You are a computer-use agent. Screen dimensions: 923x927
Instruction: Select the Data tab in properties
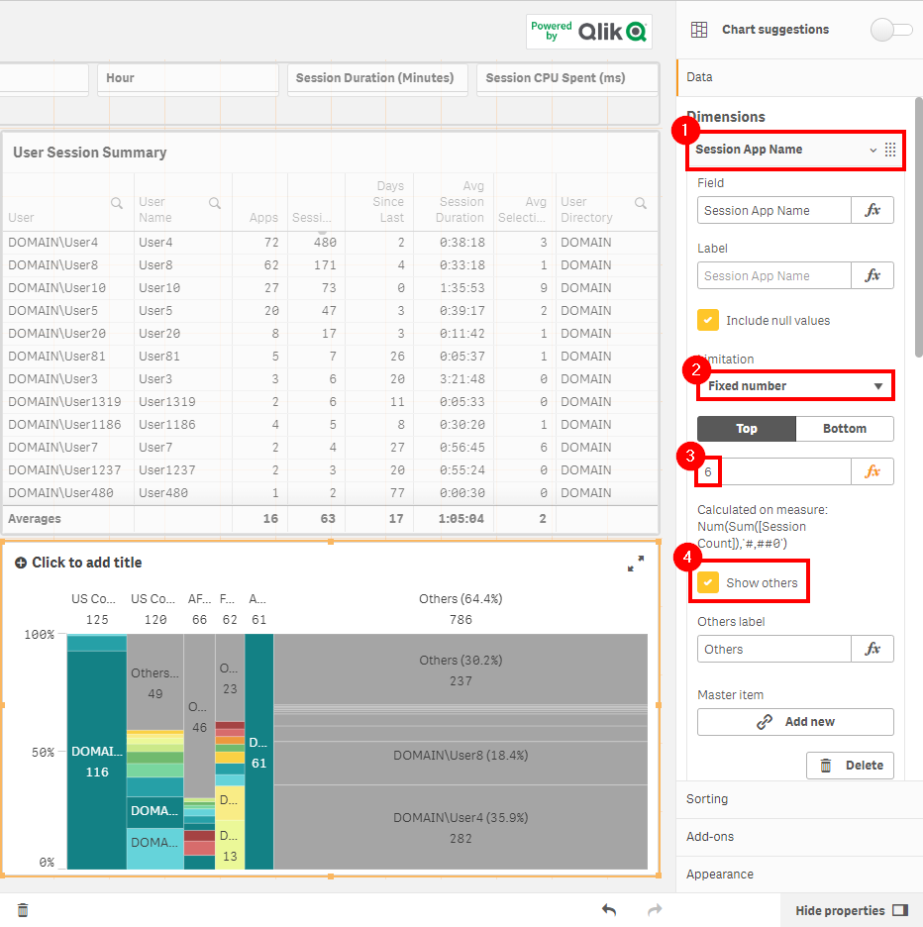point(699,76)
